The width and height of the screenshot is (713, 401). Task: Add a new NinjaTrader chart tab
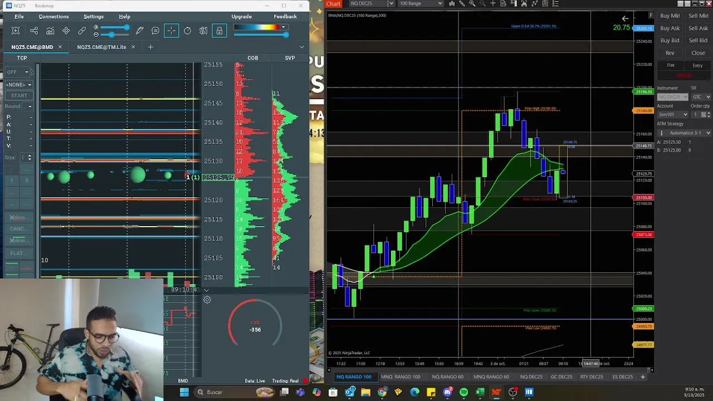coord(642,377)
